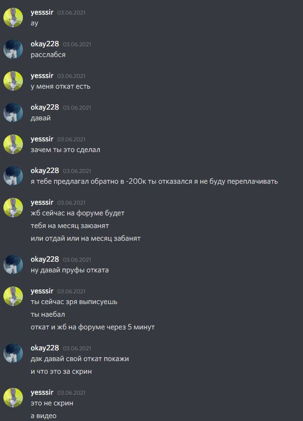Click the message 'откат и жб на форуме через 5 минут'

pos(93,327)
